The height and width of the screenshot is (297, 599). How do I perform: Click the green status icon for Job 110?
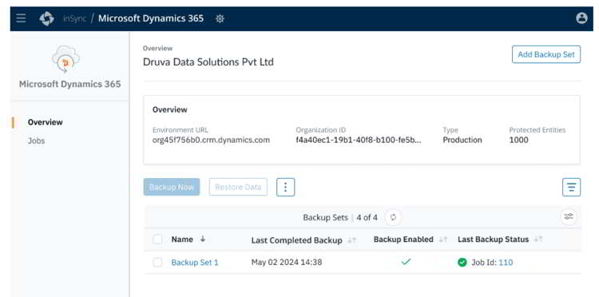click(x=462, y=262)
